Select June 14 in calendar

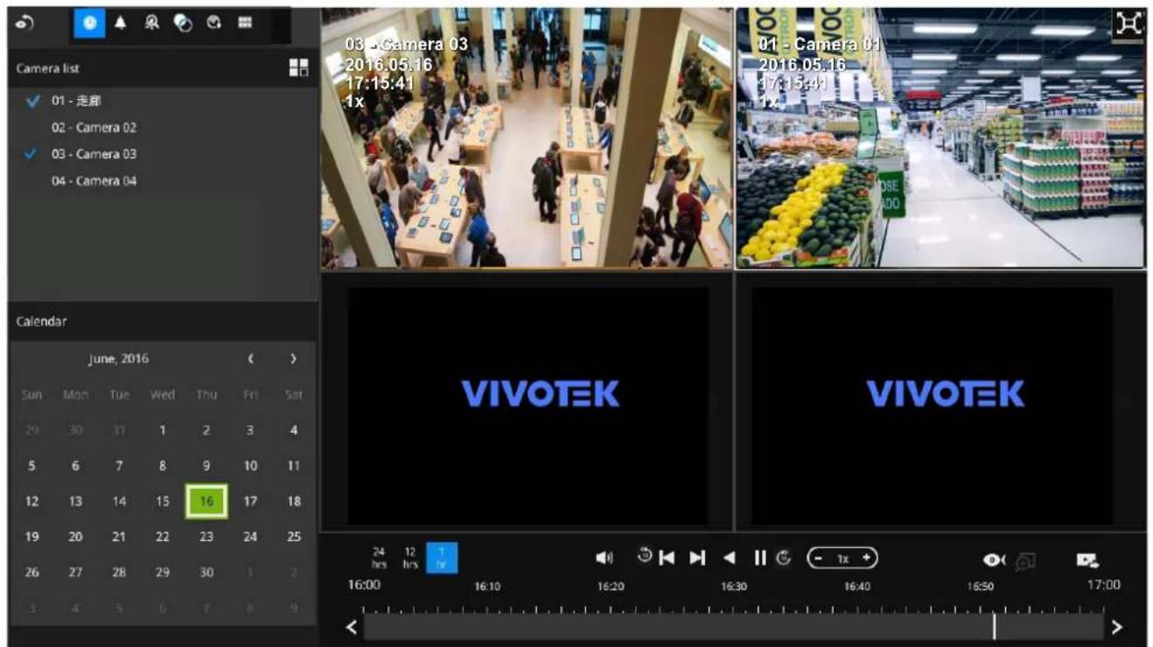(x=119, y=501)
